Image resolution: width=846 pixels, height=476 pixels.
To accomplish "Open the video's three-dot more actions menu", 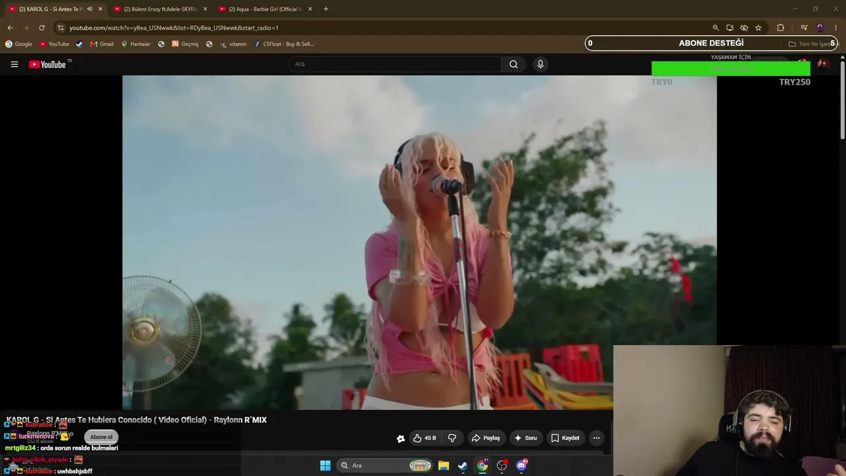I will click(x=596, y=438).
